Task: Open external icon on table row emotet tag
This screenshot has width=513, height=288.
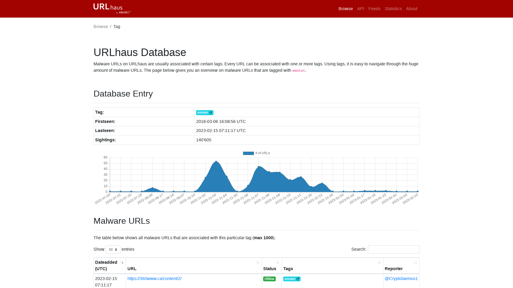Action: 298,279
